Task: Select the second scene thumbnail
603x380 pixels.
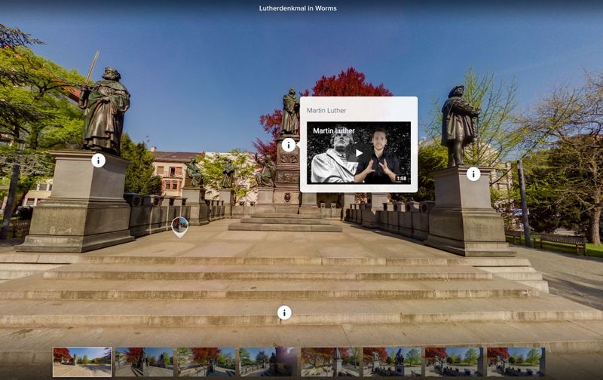Action: pos(144,362)
